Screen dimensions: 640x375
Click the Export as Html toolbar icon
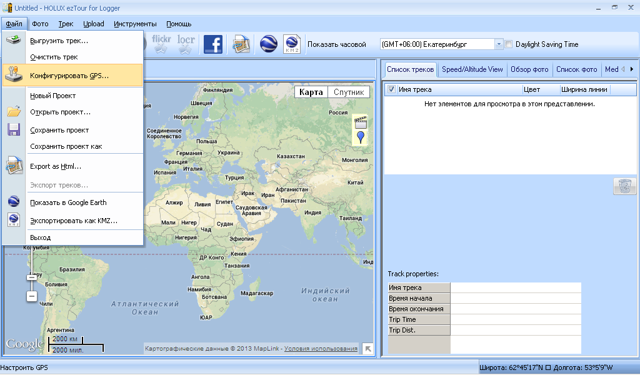[241, 44]
